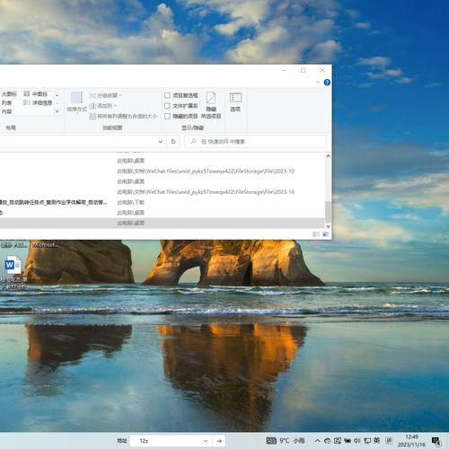Select the highlighted row with 此电脑\桌面
This screenshot has height=449, width=449.
click(x=162, y=223)
